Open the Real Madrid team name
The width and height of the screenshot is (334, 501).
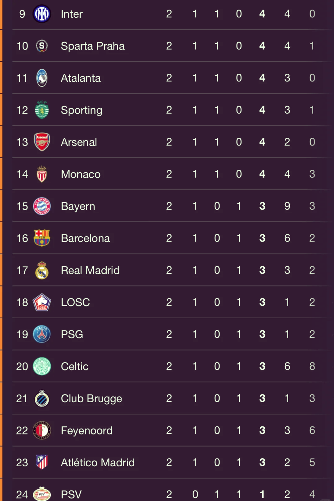pyautogui.click(x=90, y=270)
